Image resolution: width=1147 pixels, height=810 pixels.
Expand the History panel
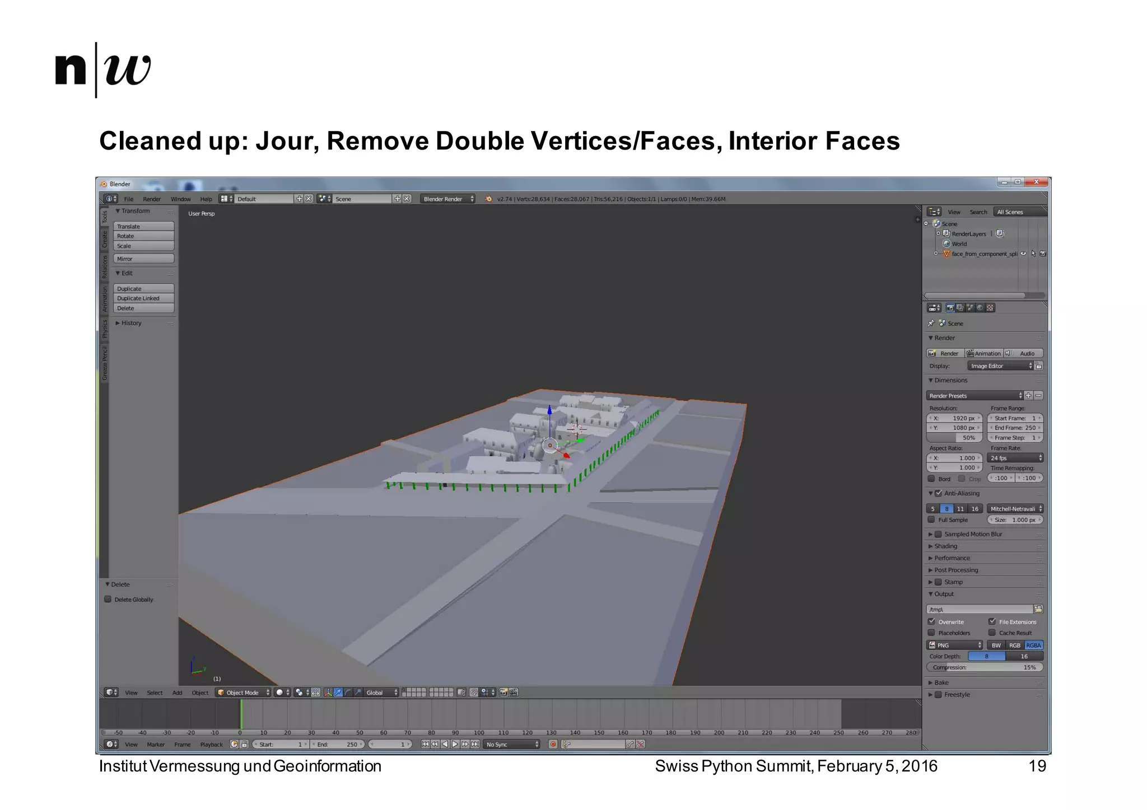(128, 323)
